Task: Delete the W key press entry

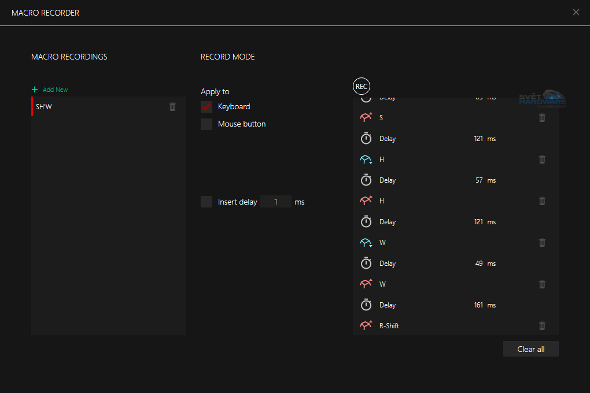Action: 542,243
